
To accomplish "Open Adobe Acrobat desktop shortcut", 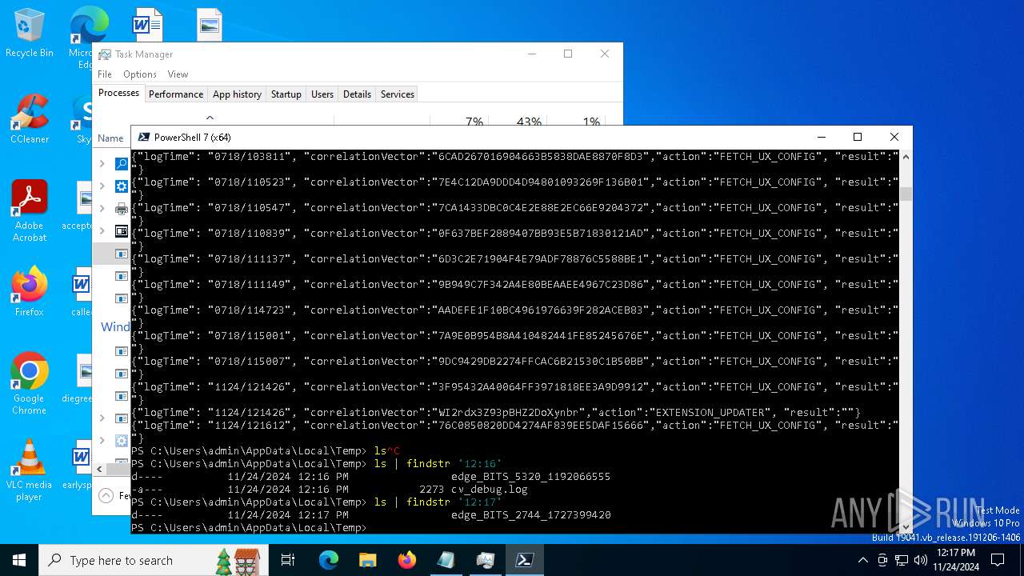I will click(30, 210).
